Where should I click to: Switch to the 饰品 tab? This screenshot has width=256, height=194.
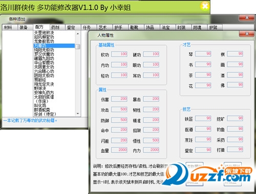(152, 27)
